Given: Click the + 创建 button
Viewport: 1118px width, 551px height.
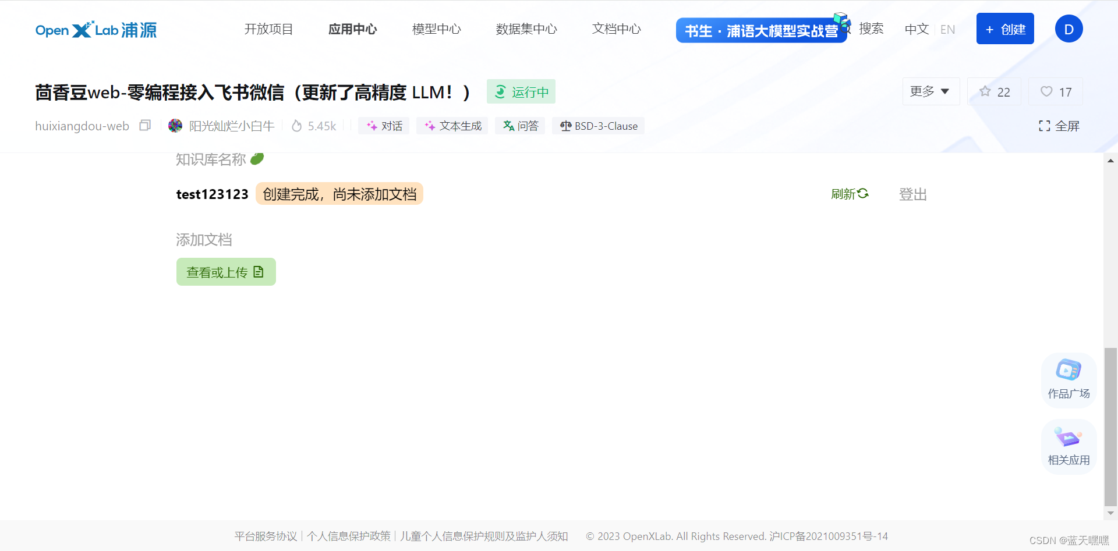Looking at the screenshot, I should 1005,29.
